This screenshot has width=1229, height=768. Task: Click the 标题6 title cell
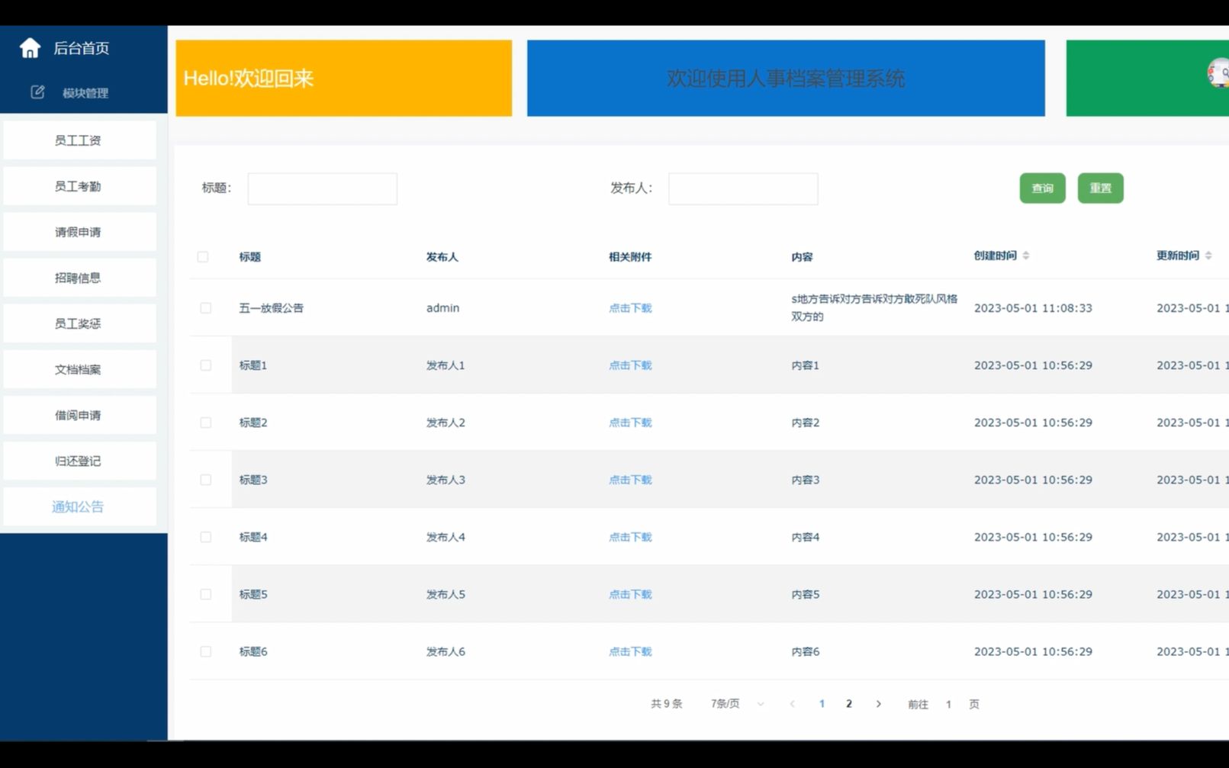tap(253, 651)
